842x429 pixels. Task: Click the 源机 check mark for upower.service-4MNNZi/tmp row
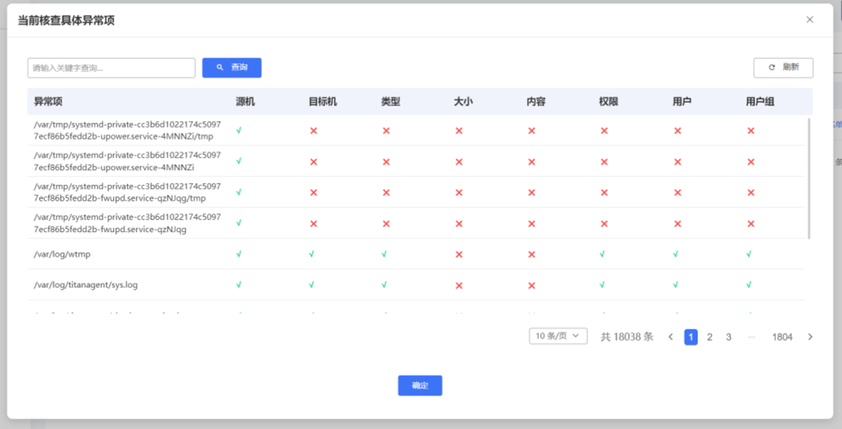point(239,130)
